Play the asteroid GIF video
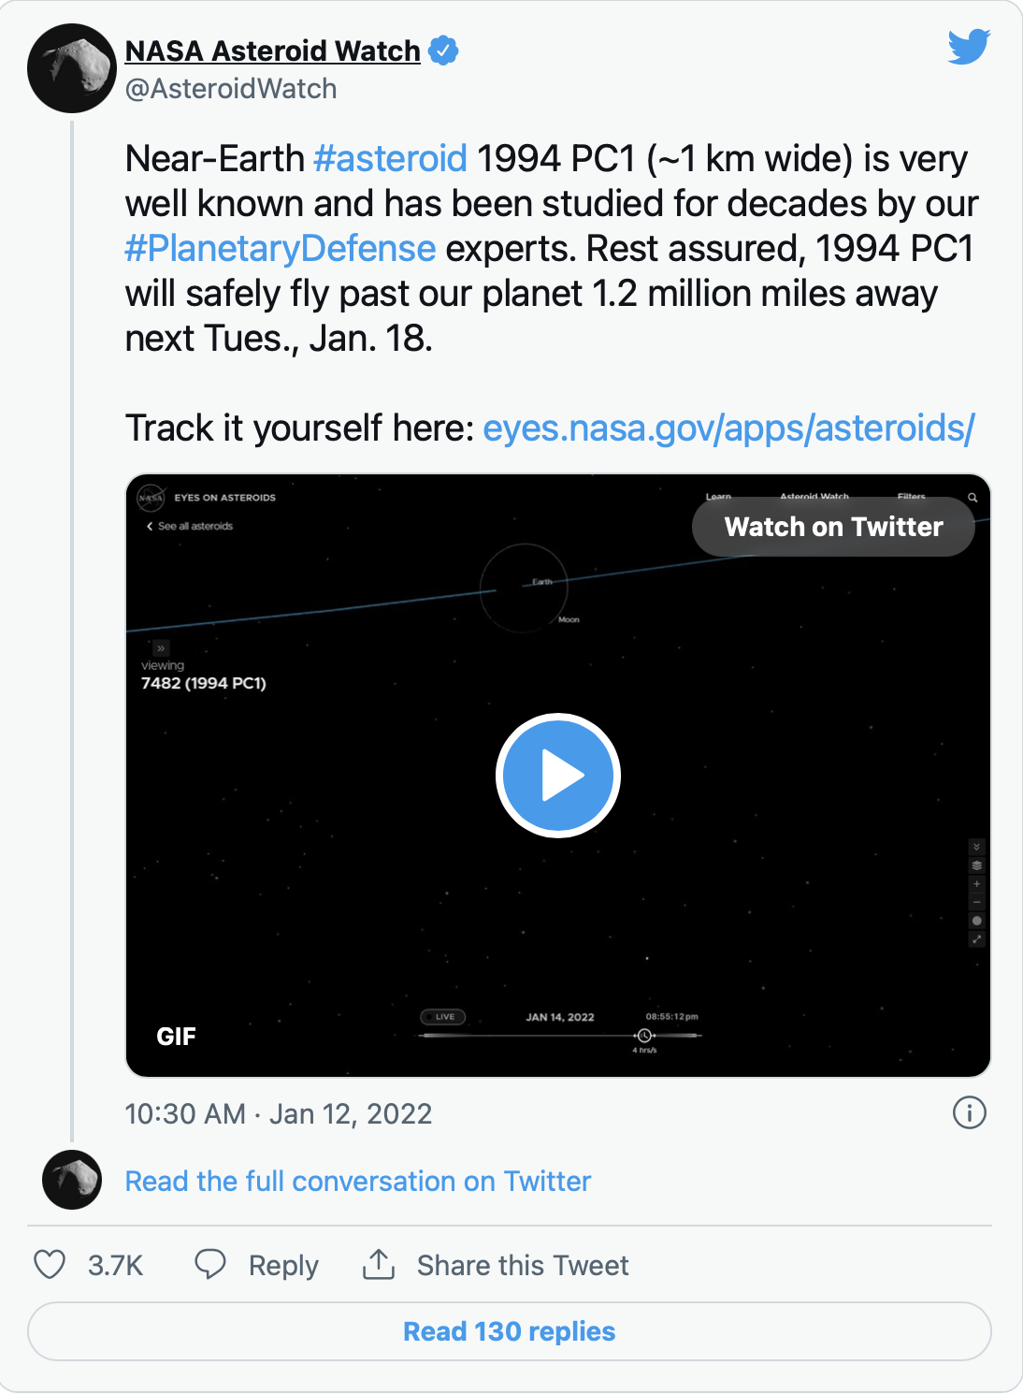Viewport: 1023px width, 1394px height. (x=558, y=776)
